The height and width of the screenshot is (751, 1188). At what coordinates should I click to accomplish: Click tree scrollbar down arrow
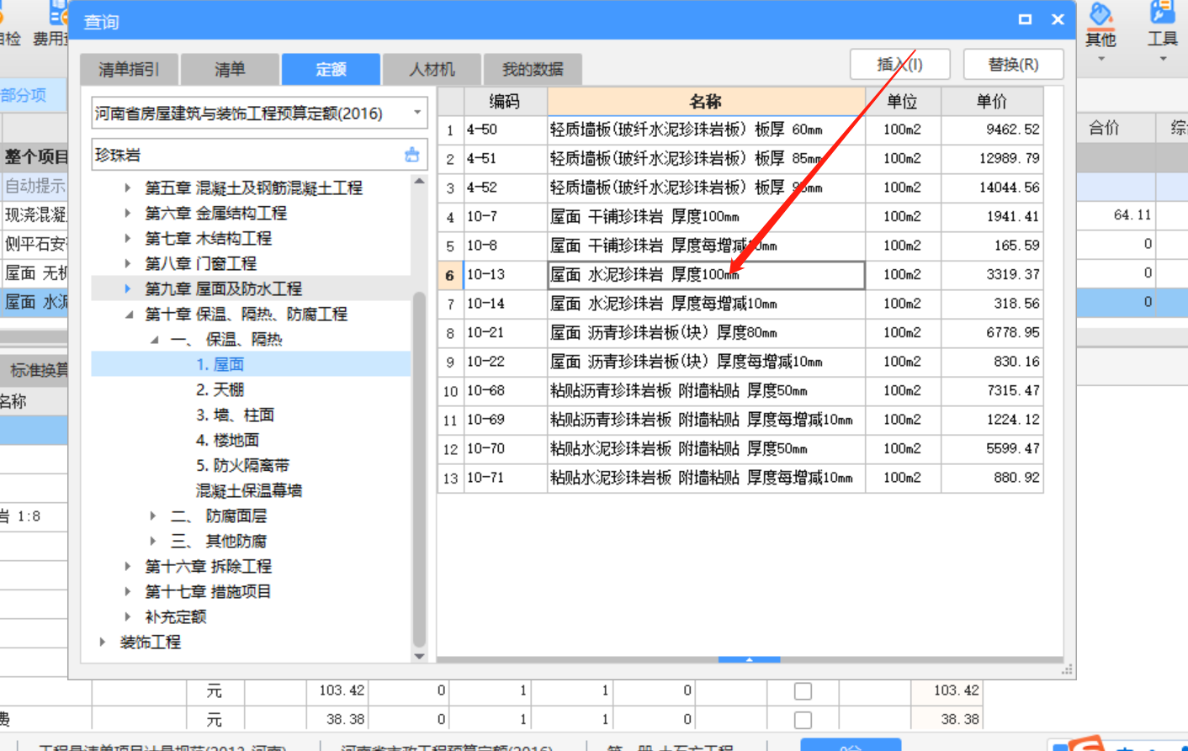coord(419,657)
